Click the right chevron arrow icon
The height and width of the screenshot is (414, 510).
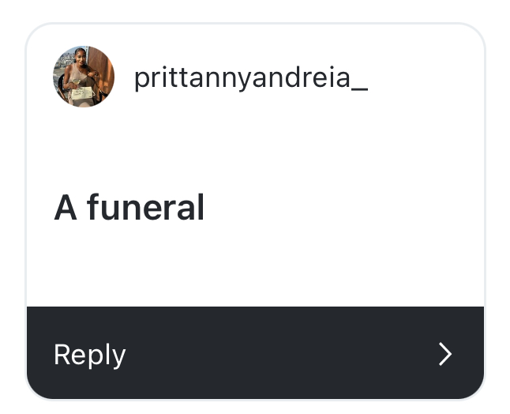pos(445,354)
